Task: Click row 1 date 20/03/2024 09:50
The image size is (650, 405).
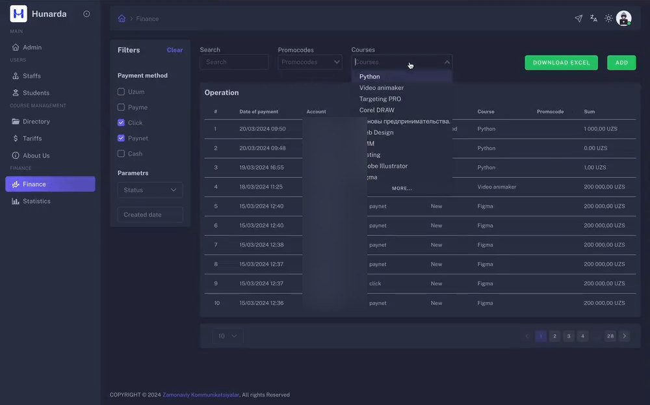Action: tap(263, 129)
